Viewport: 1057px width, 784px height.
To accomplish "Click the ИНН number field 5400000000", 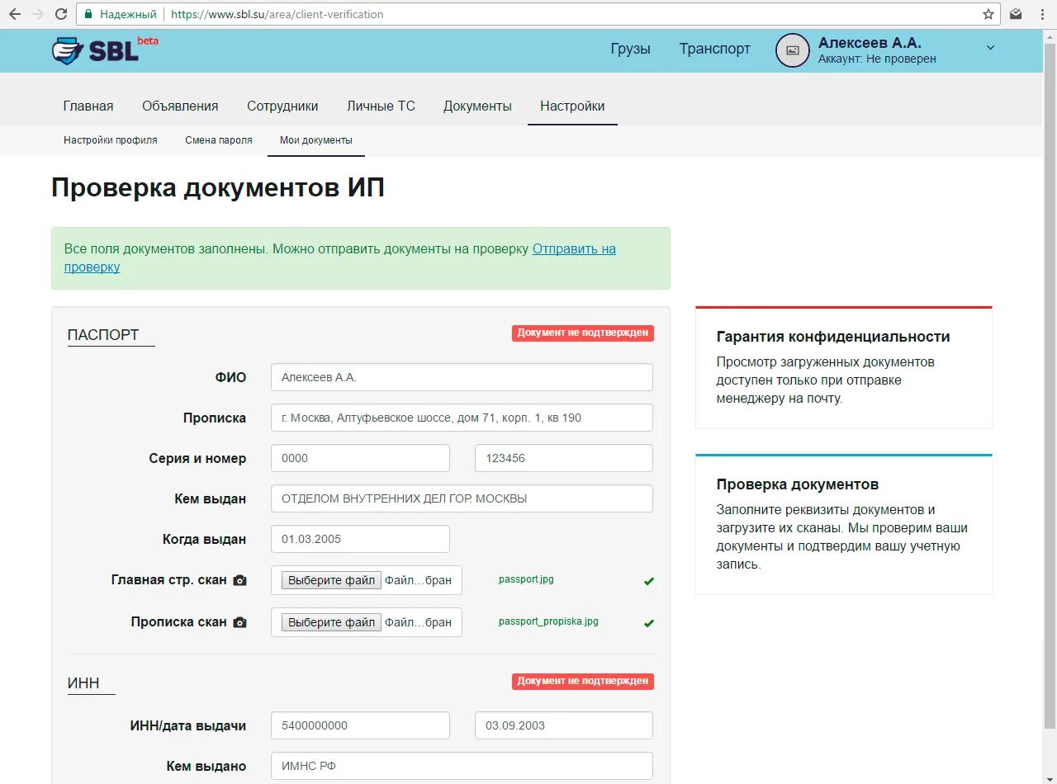I will (360, 725).
